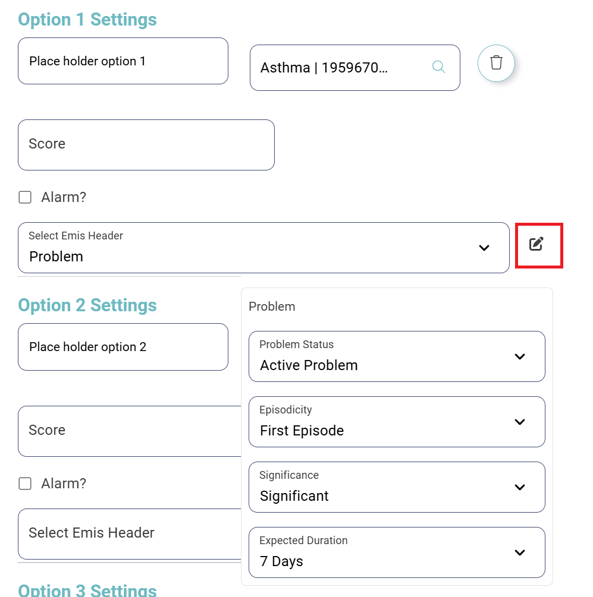Screen dimensions: 593x597
Task: Click the Place holder option 2 field
Action: pyautogui.click(x=123, y=347)
